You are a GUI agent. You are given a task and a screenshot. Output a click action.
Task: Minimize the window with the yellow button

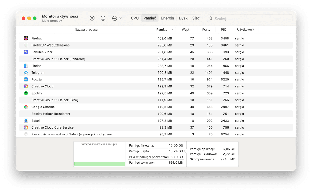click(x=29, y=18)
